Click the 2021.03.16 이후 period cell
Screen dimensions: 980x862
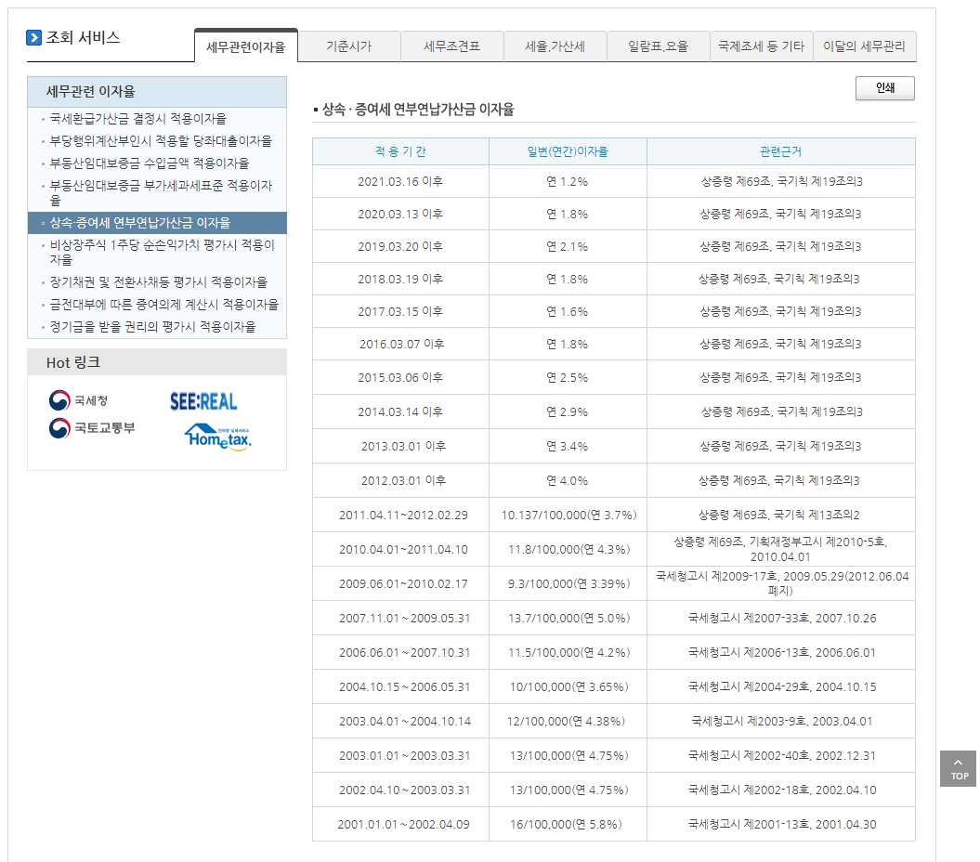400,181
